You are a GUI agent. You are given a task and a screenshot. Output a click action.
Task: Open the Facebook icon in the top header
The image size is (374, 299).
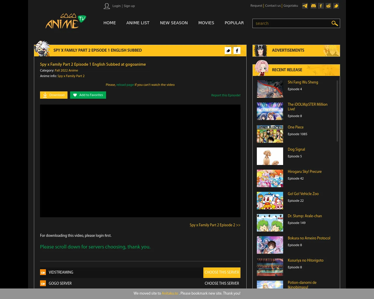click(321, 6)
